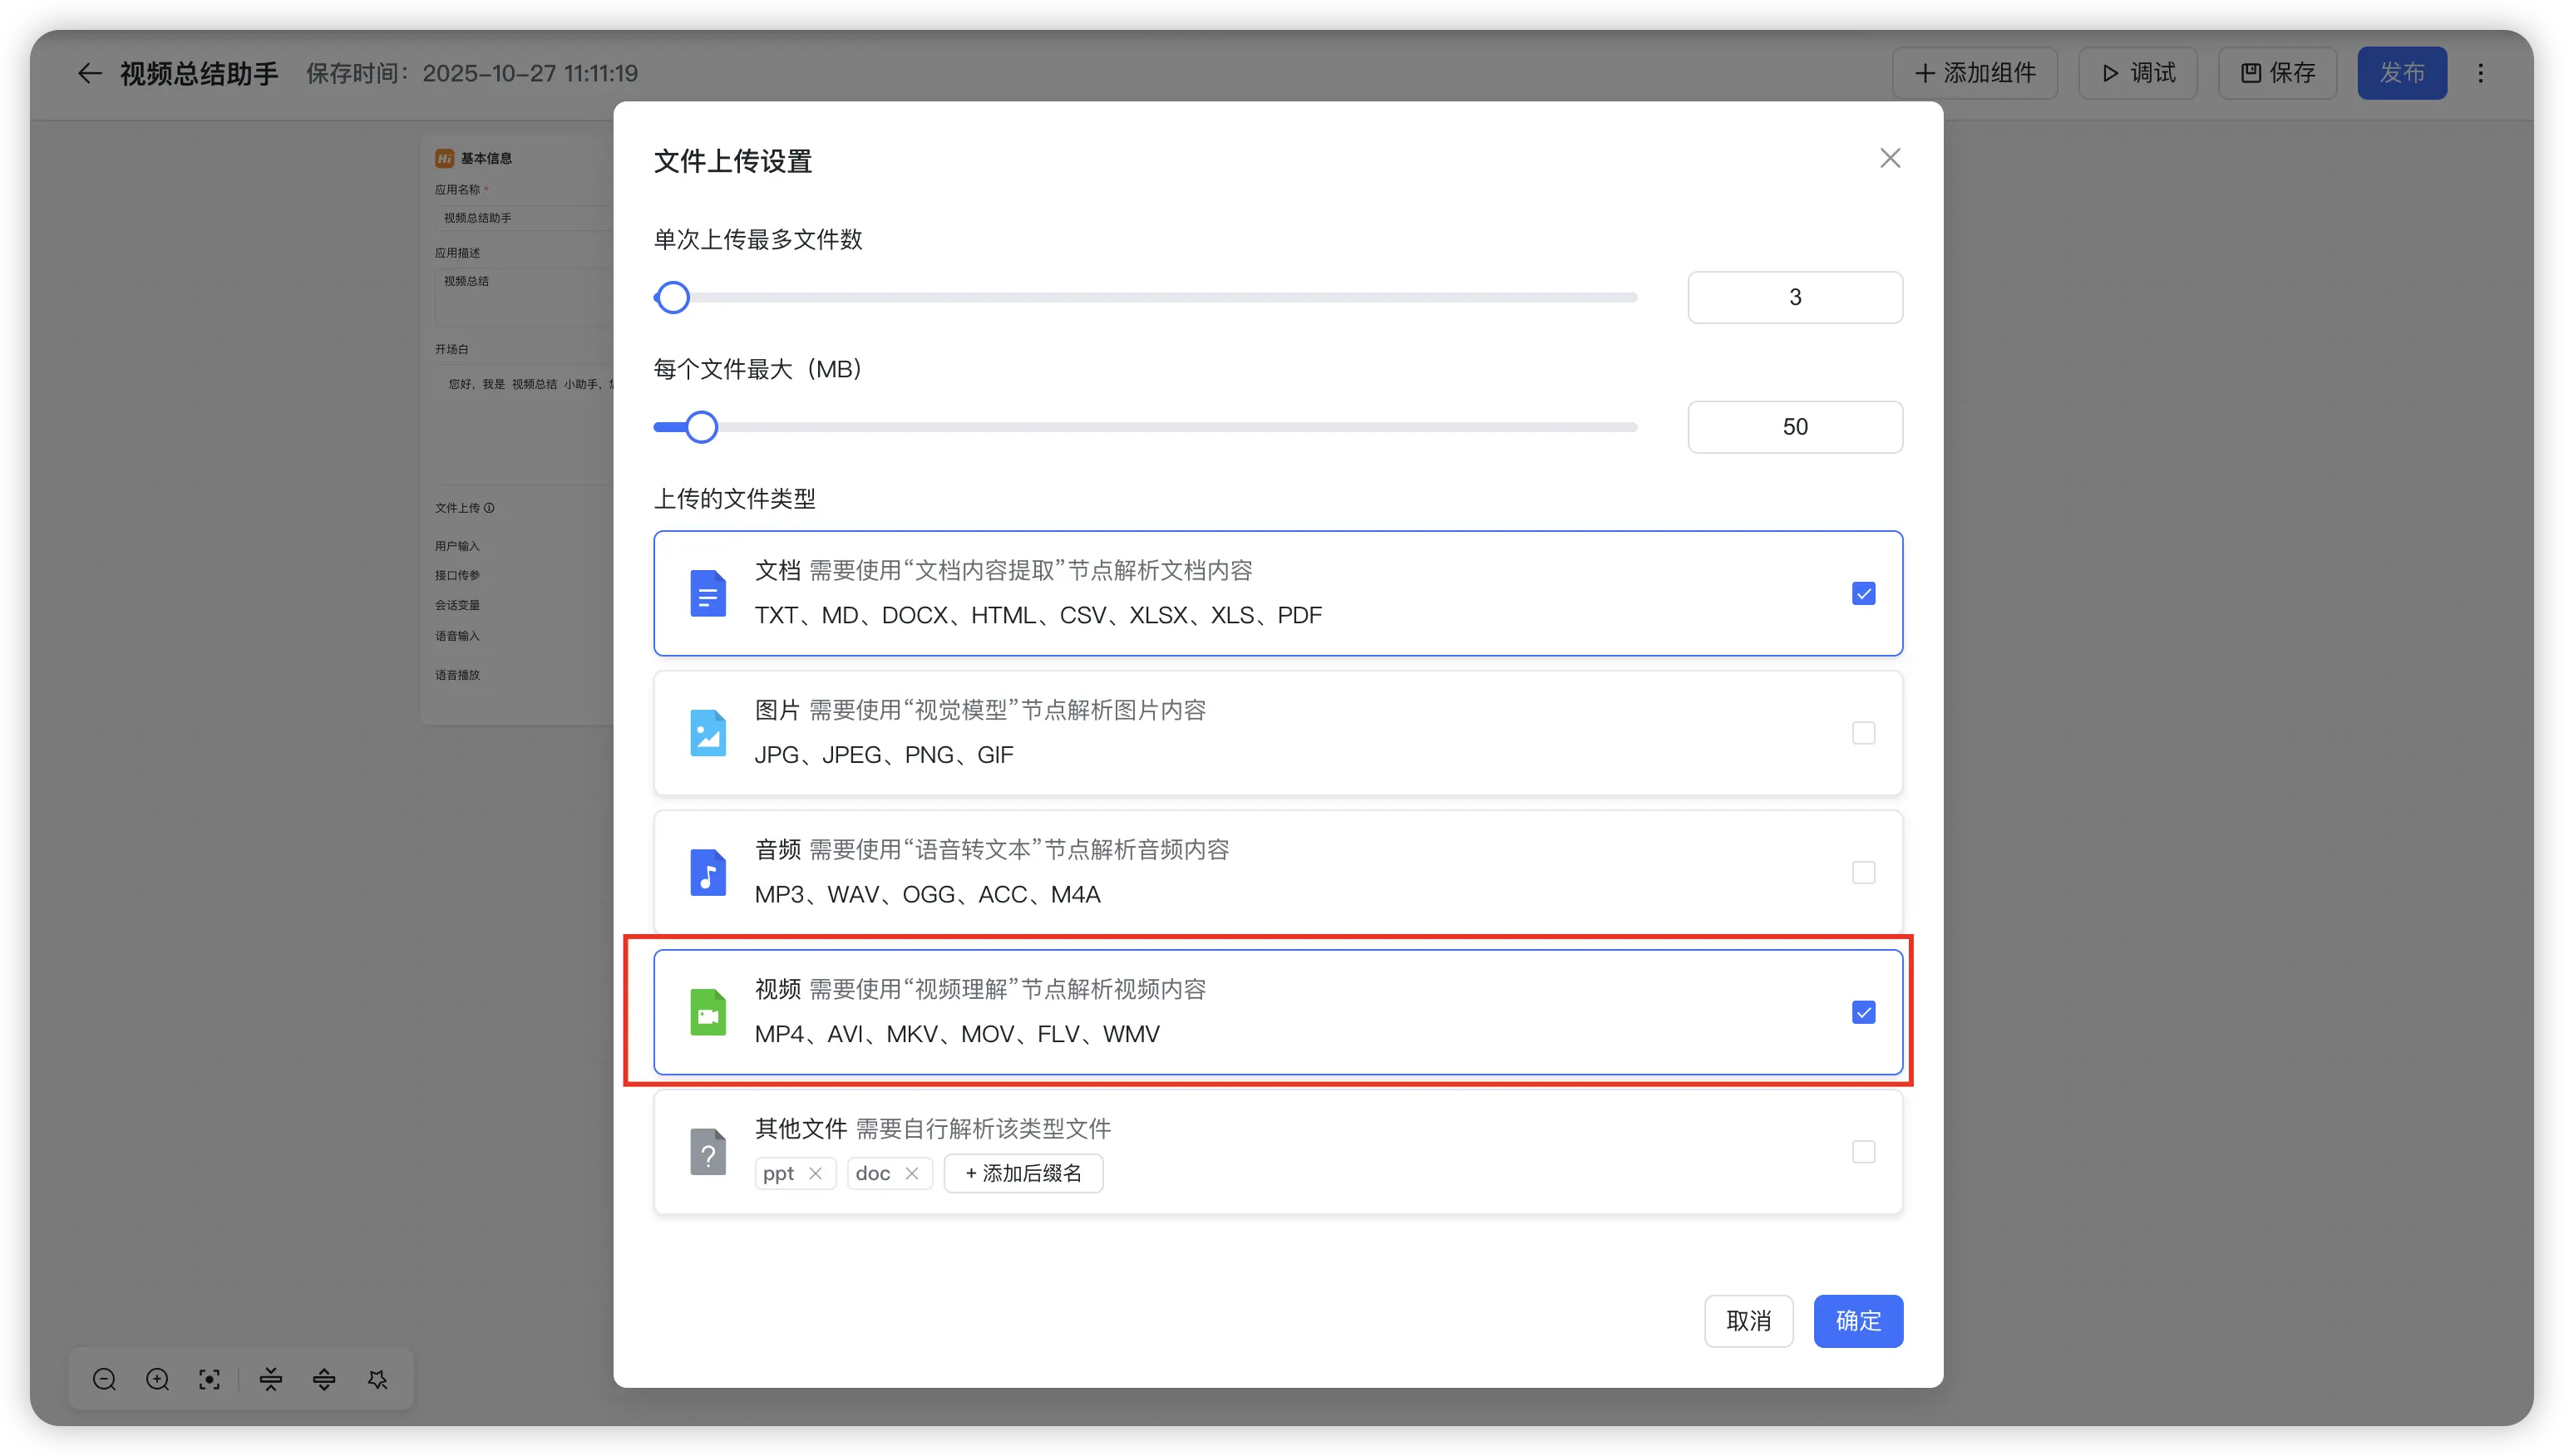Enable the 音频 audio type checkbox
This screenshot has height=1456, width=2564.
(1863, 873)
